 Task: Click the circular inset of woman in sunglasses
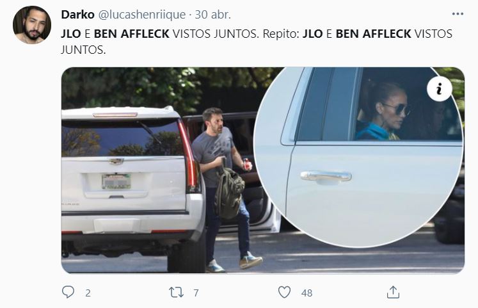[358, 157]
